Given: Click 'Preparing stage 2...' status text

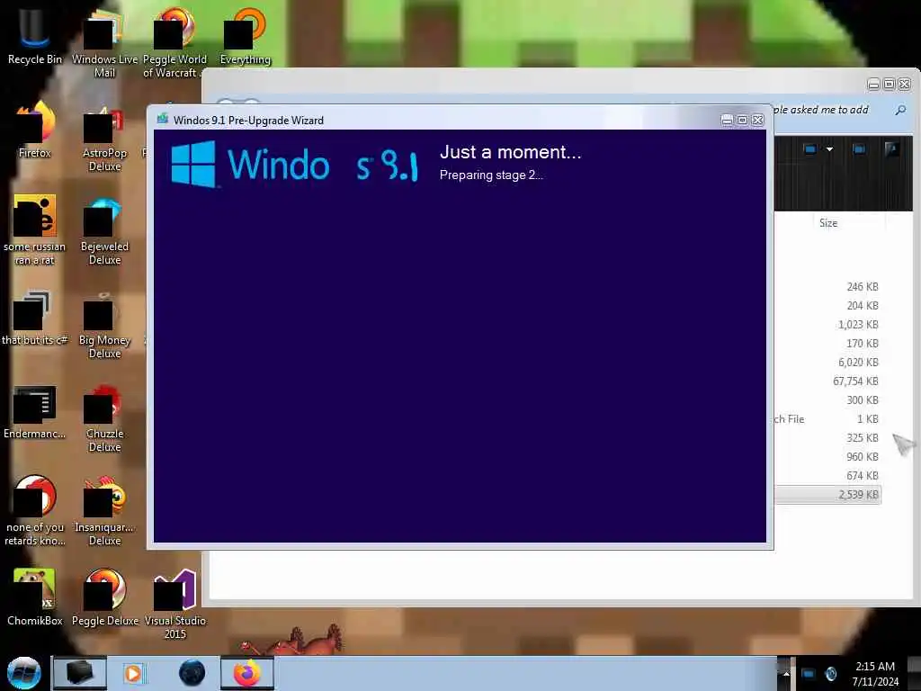Looking at the screenshot, I should pyautogui.click(x=491, y=175).
